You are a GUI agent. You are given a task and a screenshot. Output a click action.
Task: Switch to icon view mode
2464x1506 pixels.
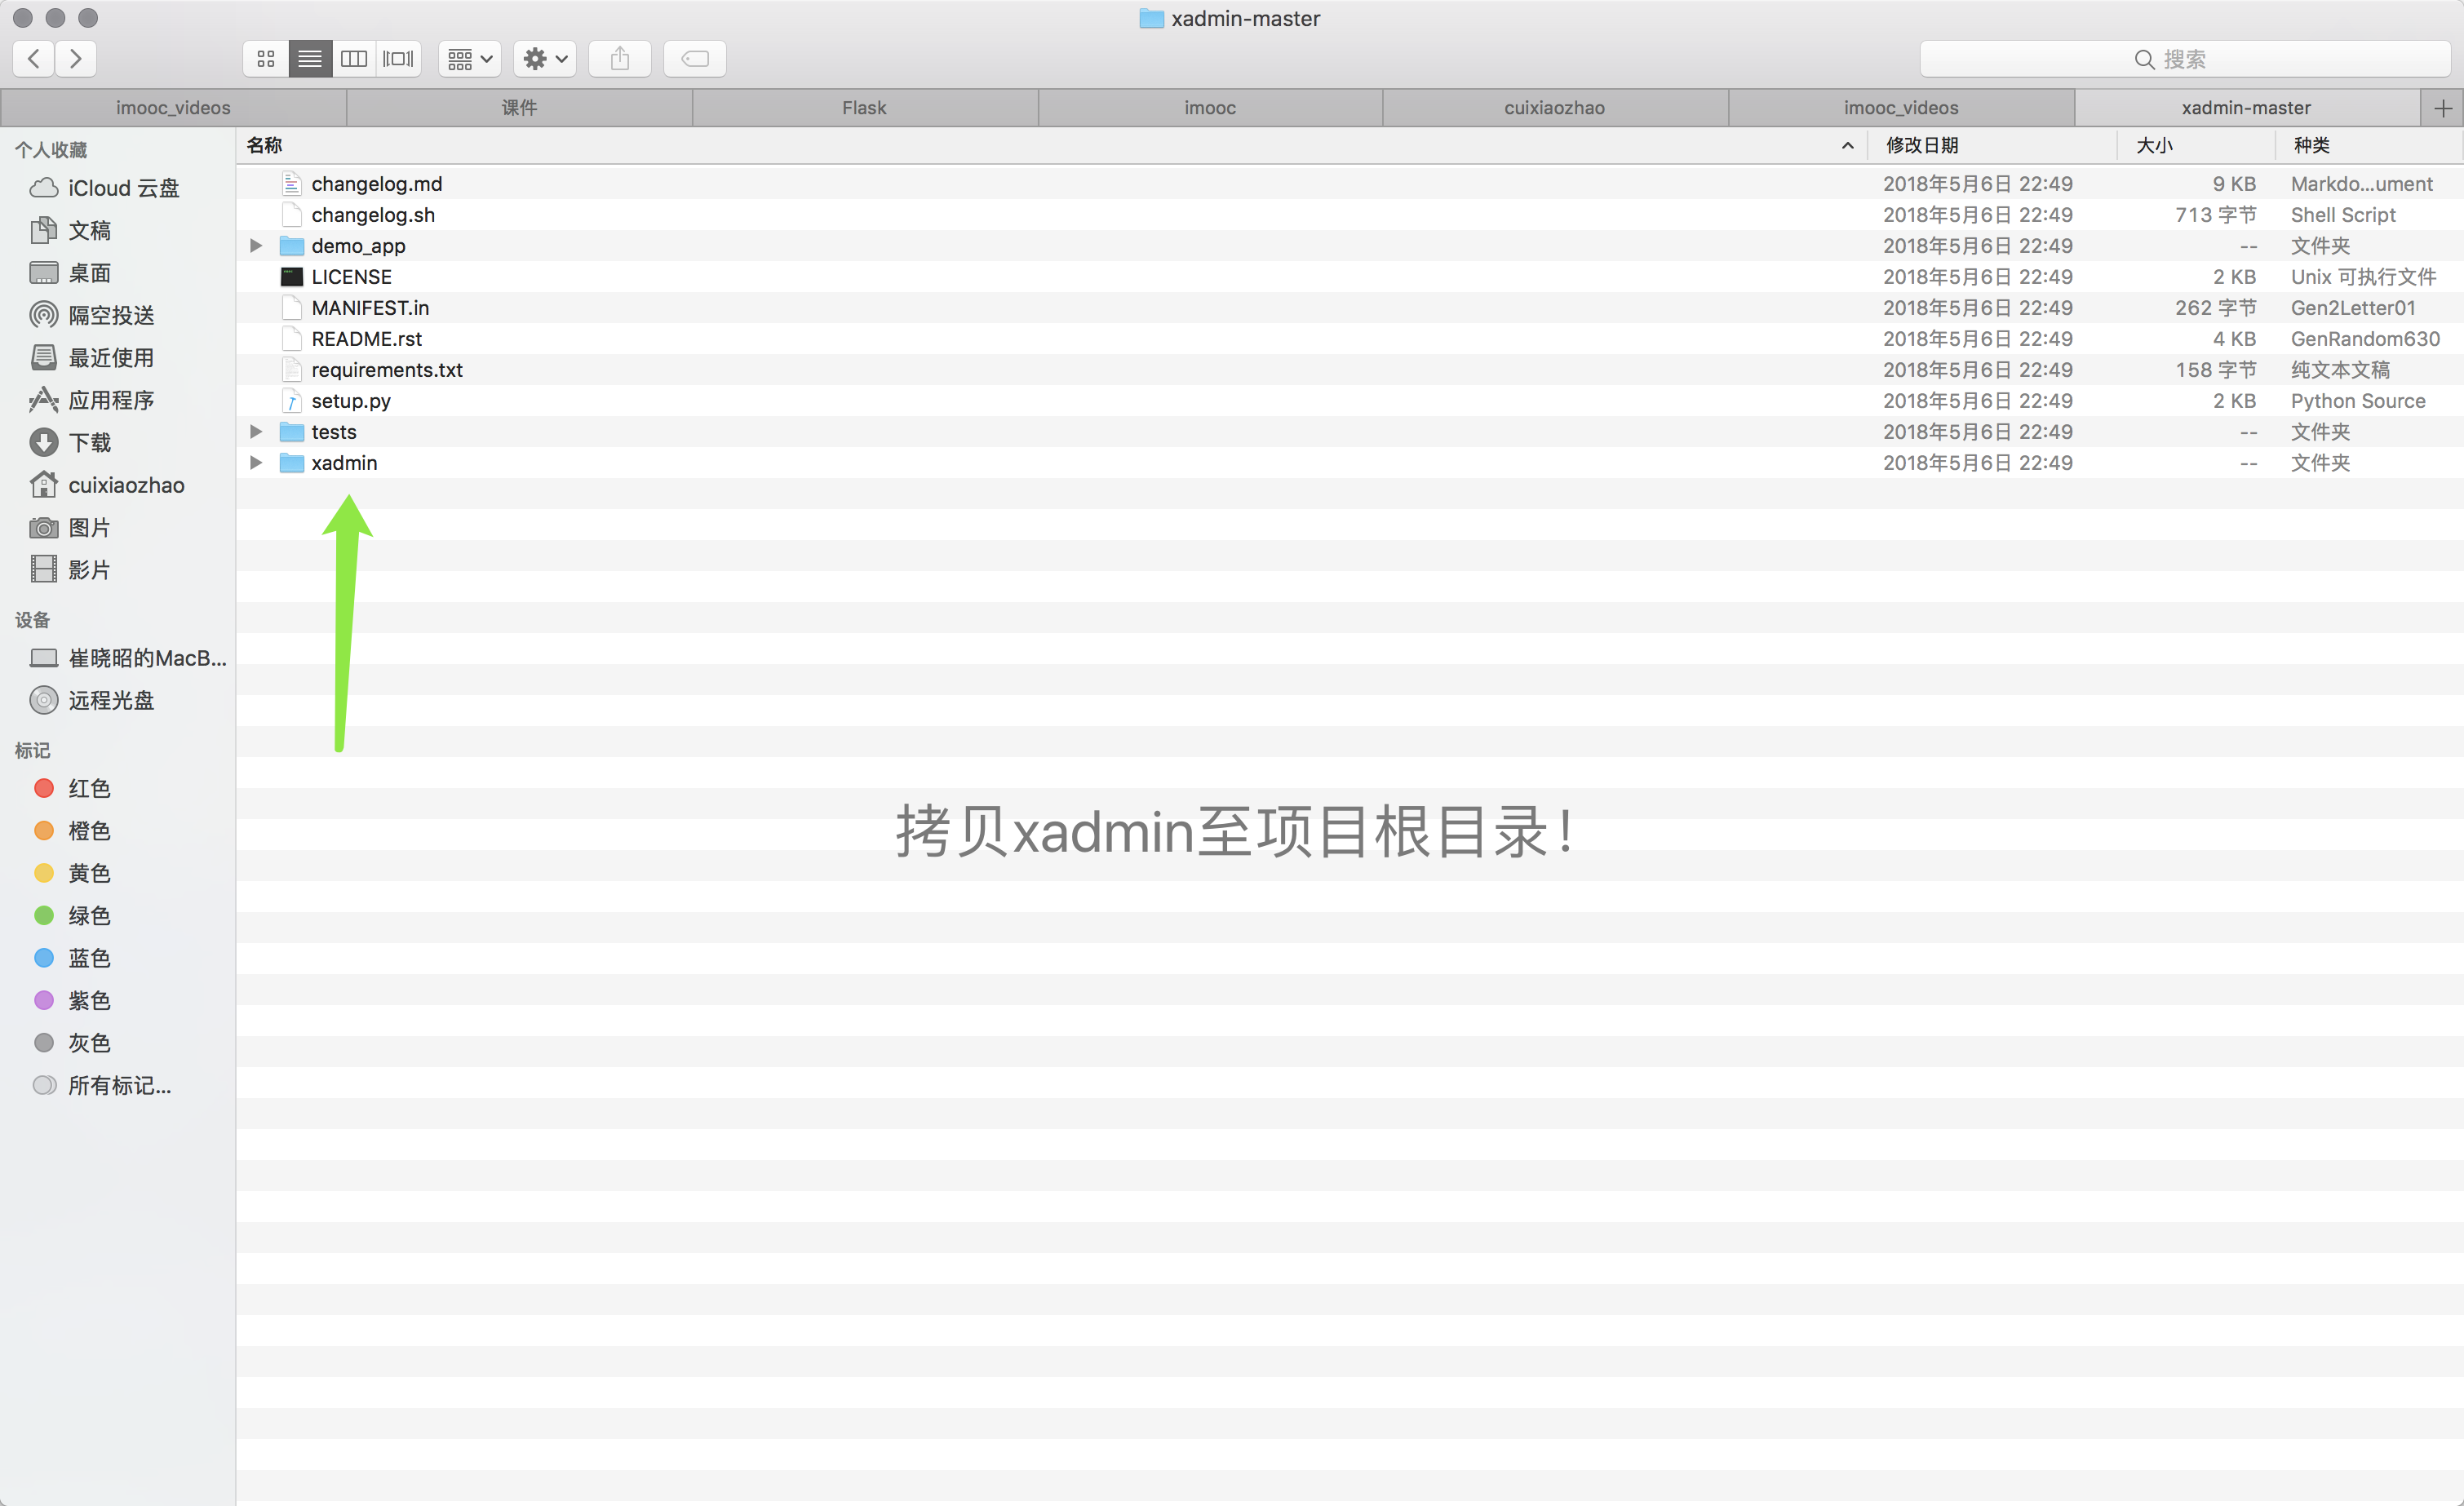tap(265, 59)
